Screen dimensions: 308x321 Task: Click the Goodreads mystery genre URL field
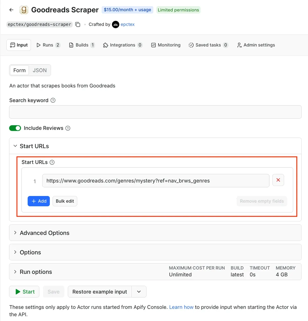click(156, 181)
